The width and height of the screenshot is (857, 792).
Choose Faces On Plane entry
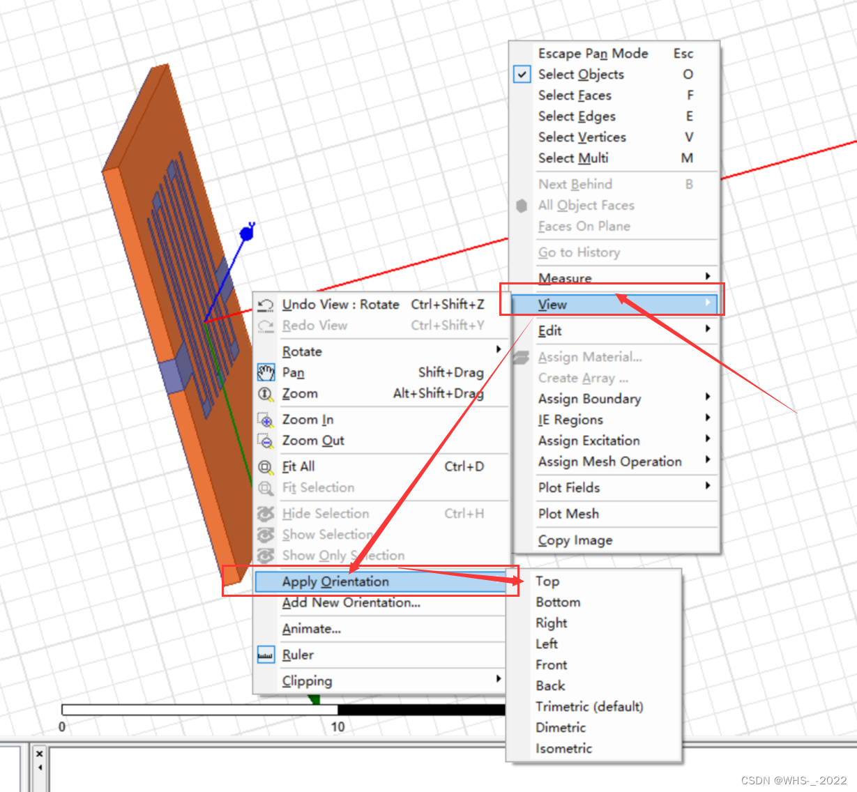[x=615, y=226]
